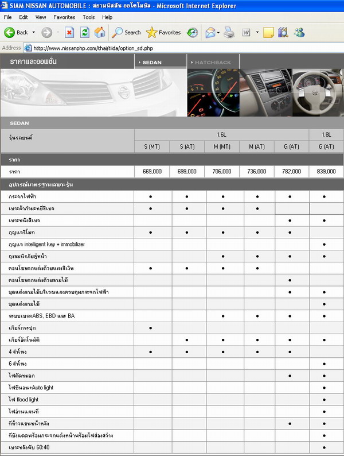Open the Help menu
This screenshot has height=456, width=344.
click(107, 17)
